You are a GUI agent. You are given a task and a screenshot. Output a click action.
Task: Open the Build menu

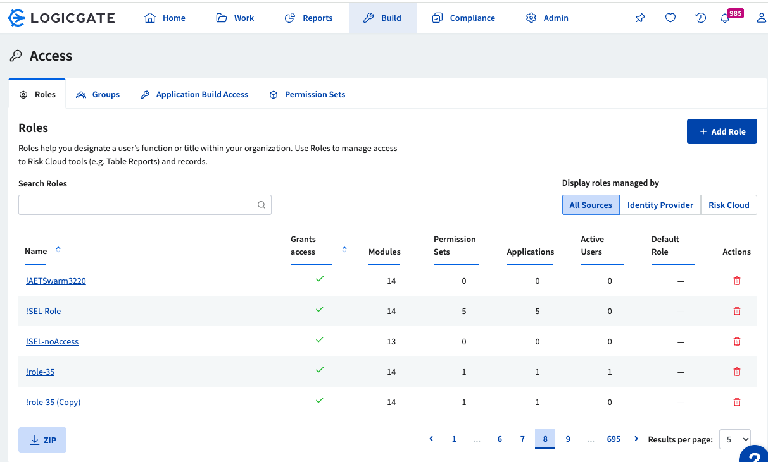[382, 18]
